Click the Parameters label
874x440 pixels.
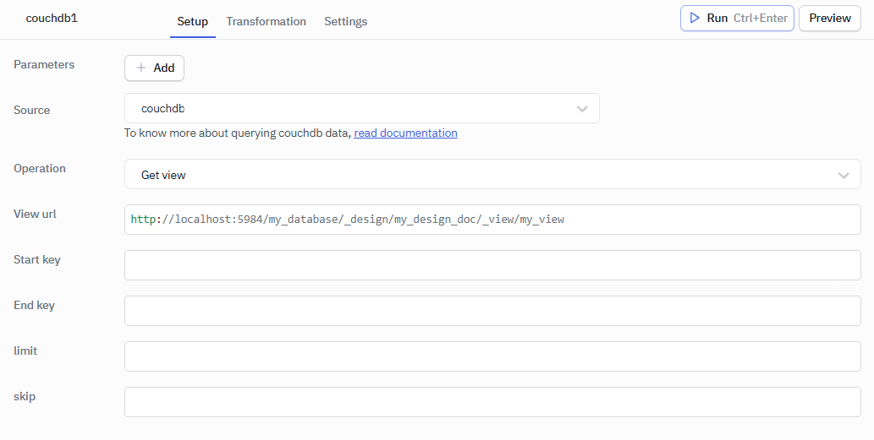(44, 64)
